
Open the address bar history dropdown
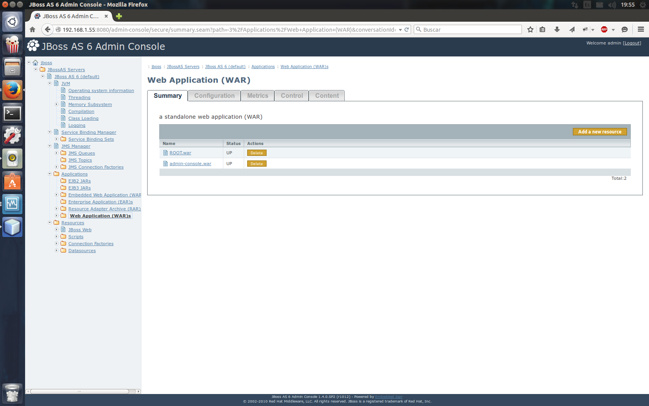pos(400,29)
